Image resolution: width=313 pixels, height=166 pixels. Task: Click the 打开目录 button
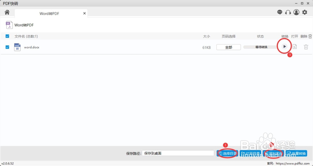coord(250,153)
